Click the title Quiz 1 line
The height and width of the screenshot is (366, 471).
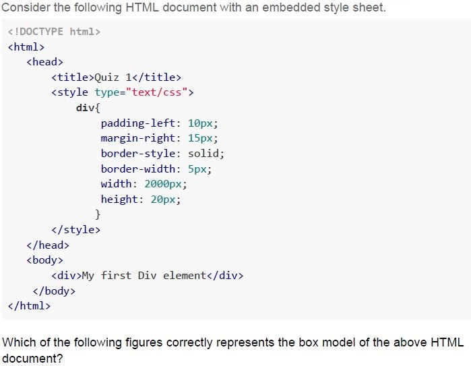pyautogui.click(x=117, y=78)
